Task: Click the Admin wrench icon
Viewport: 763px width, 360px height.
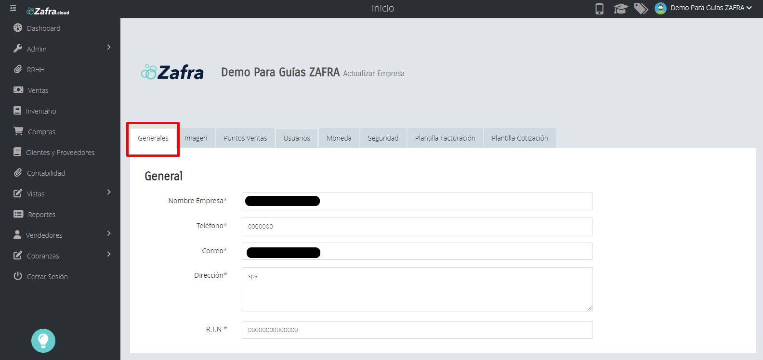Action: [18, 49]
